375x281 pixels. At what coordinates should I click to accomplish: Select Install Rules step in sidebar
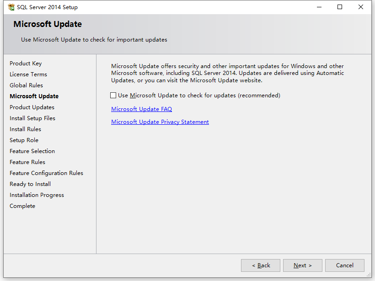25,129
